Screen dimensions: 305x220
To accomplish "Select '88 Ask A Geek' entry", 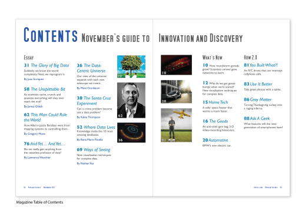I will click(257, 118).
